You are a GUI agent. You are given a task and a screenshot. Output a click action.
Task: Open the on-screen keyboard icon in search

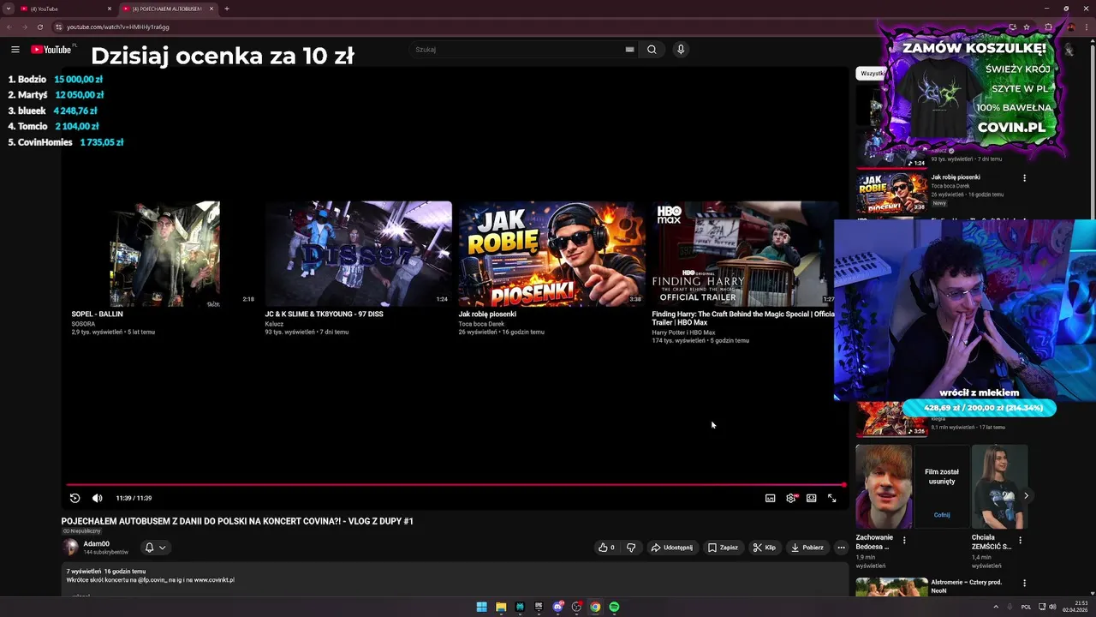tap(629, 50)
